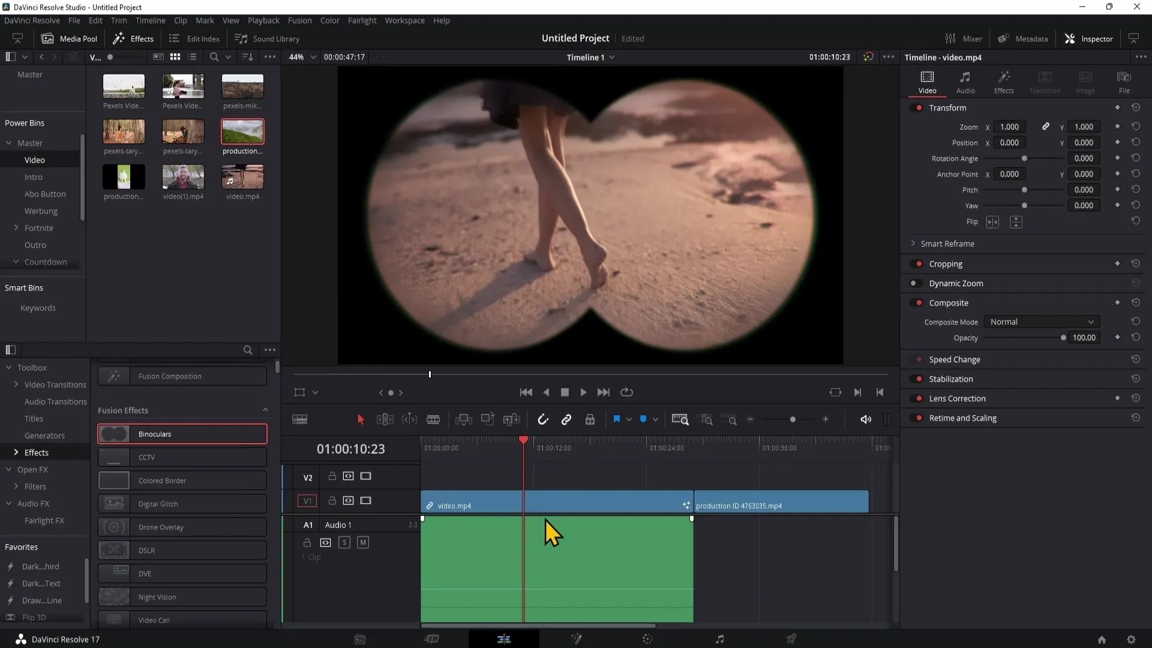Switch to the Audio tab in Inspector

(x=965, y=80)
